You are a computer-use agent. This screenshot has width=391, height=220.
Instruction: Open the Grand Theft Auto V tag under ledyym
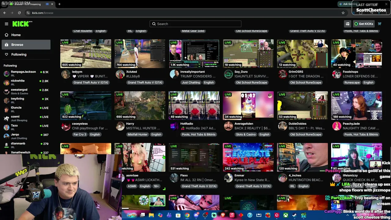coord(91,82)
